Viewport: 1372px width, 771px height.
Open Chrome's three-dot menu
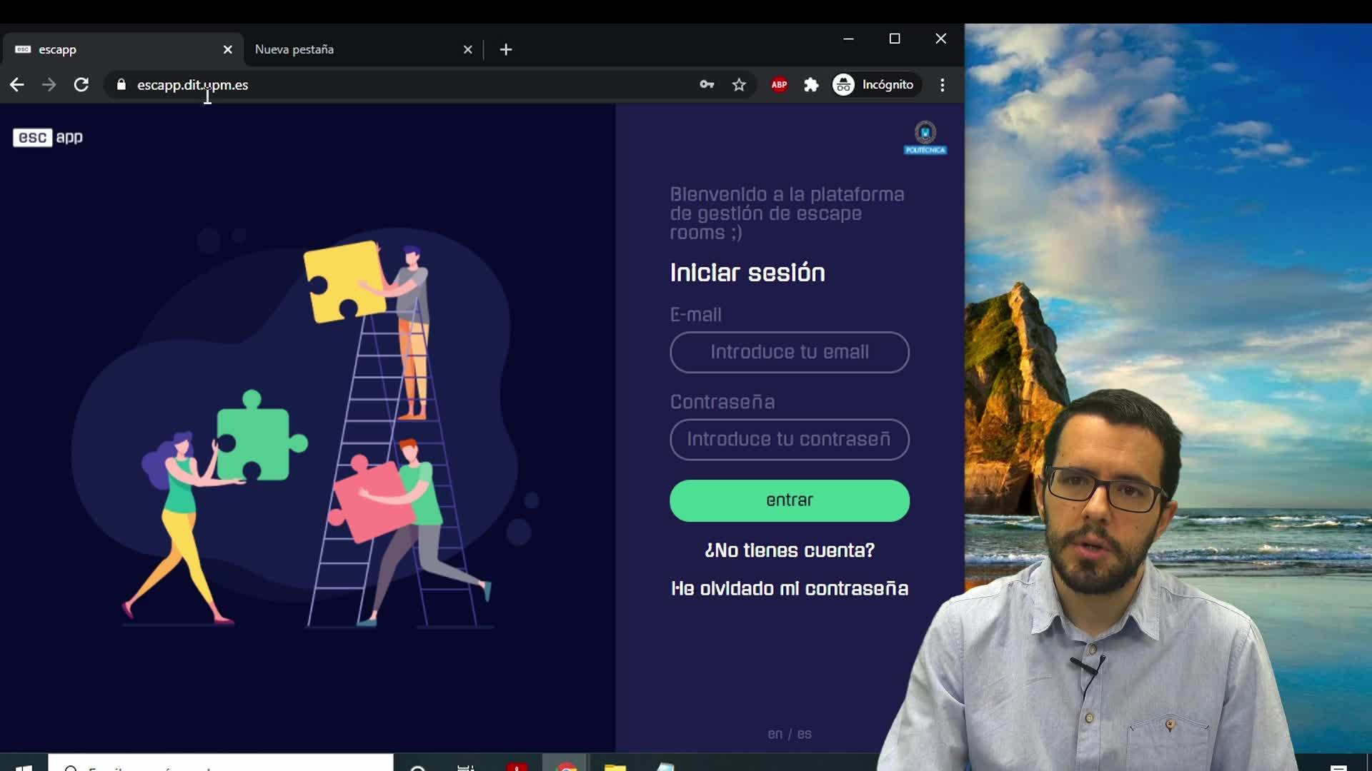(x=943, y=85)
